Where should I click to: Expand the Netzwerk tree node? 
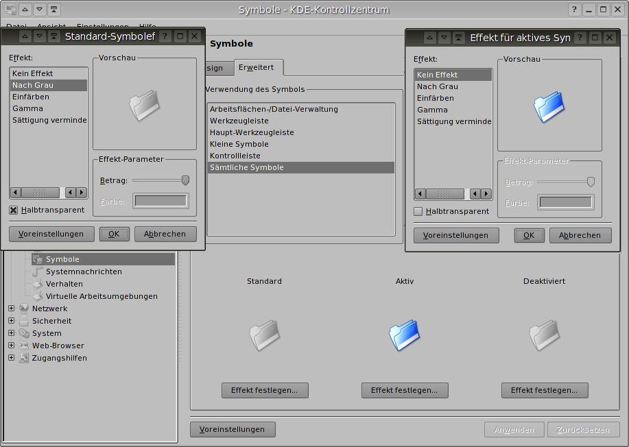tap(11, 309)
